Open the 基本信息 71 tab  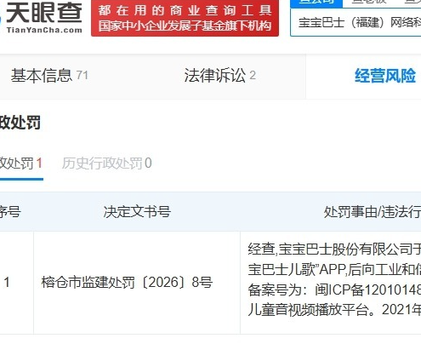coord(49,76)
